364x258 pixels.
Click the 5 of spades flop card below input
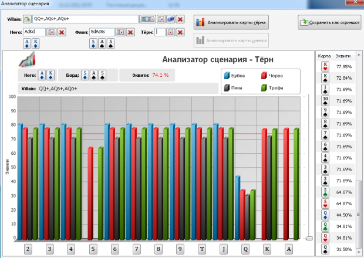tap(111, 43)
